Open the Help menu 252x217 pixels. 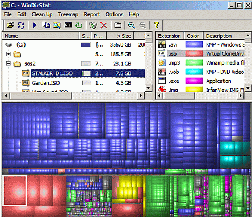(x=134, y=15)
